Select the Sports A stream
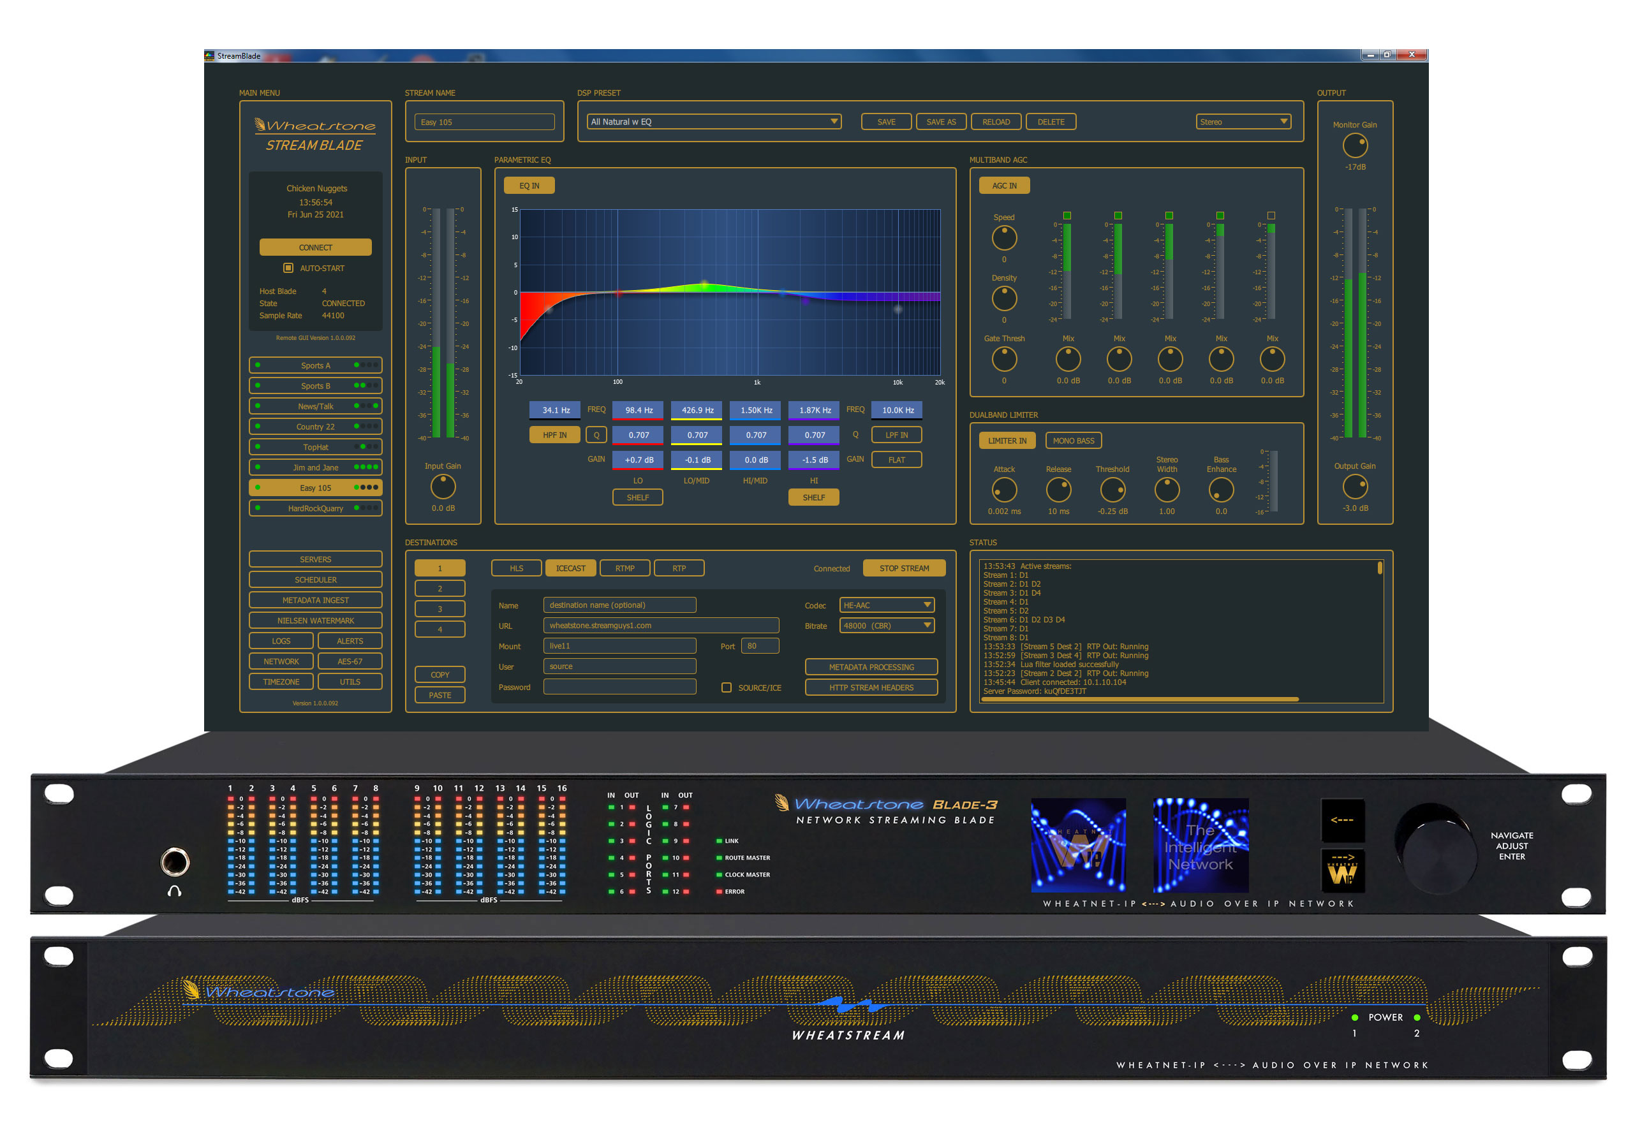The height and width of the screenshot is (1123, 1633). (315, 365)
